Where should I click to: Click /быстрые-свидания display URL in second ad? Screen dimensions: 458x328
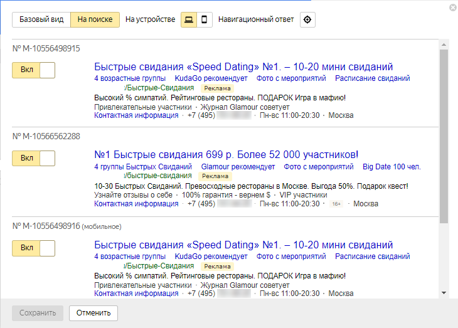(x=157, y=176)
